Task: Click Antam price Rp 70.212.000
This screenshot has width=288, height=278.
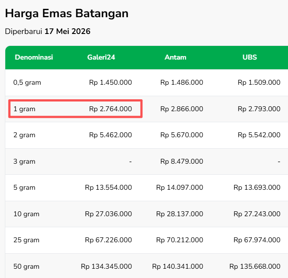Action: click(x=180, y=240)
